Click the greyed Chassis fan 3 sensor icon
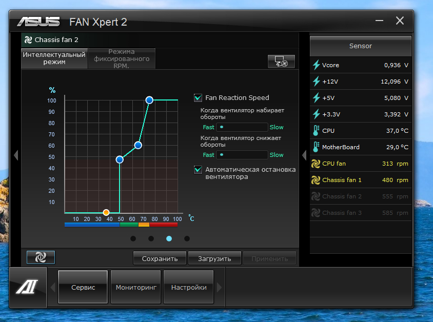 (316, 213)
